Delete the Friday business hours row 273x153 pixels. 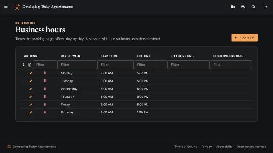(44, 105)
